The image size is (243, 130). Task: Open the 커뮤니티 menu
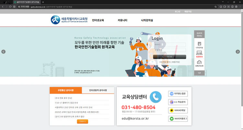[122, 20]
